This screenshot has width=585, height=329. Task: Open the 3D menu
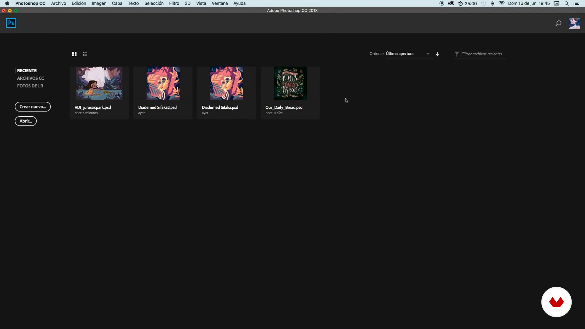pos(188,3)
